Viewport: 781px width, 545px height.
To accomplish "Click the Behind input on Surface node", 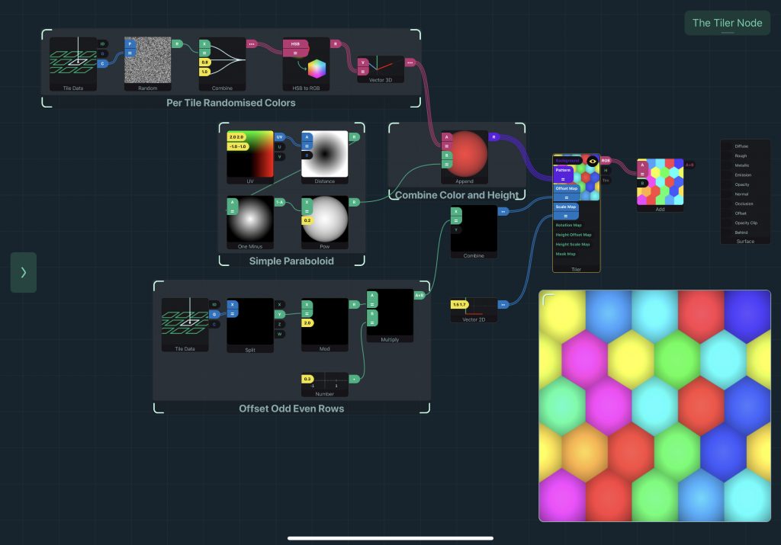I will click(x=741, y=232).
